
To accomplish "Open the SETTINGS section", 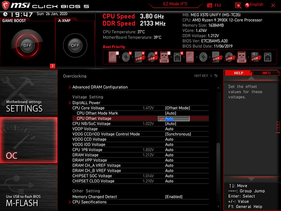I will 28,93.
